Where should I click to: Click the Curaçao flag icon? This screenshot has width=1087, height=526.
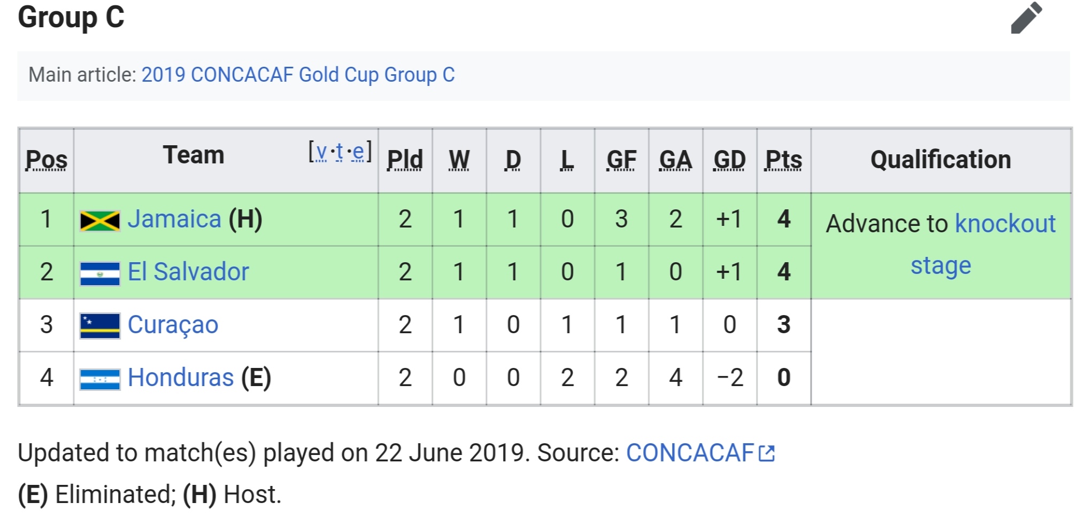100,326
